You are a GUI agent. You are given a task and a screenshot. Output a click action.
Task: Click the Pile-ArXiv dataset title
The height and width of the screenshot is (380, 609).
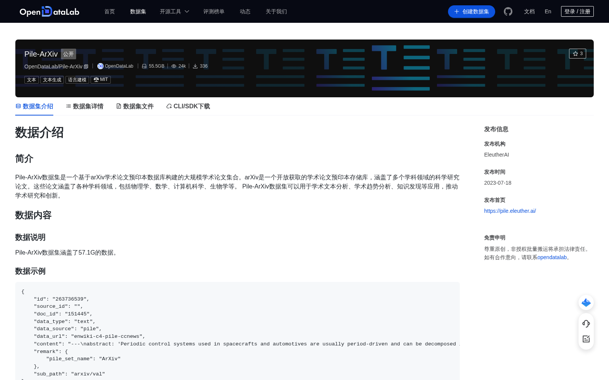click(x=41, y=54)
